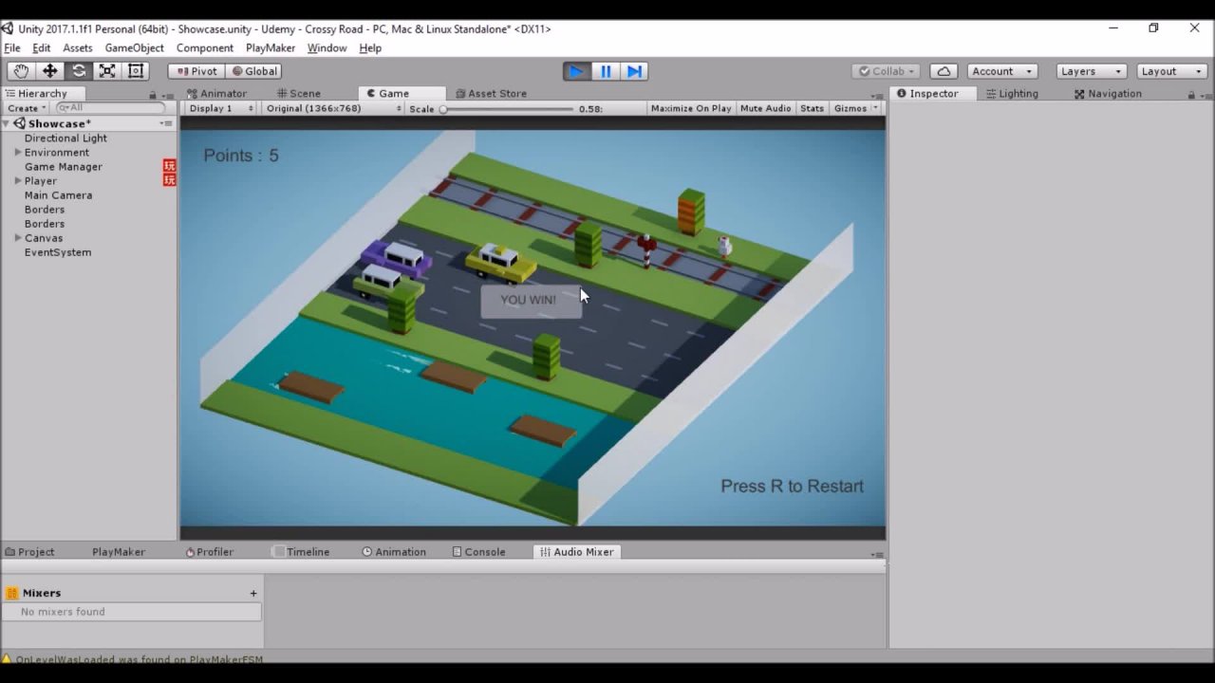The height and width of the screenshot is (683, 1215).
Task: Switch to the Scene tab
Action: click(x=299, y=94)
